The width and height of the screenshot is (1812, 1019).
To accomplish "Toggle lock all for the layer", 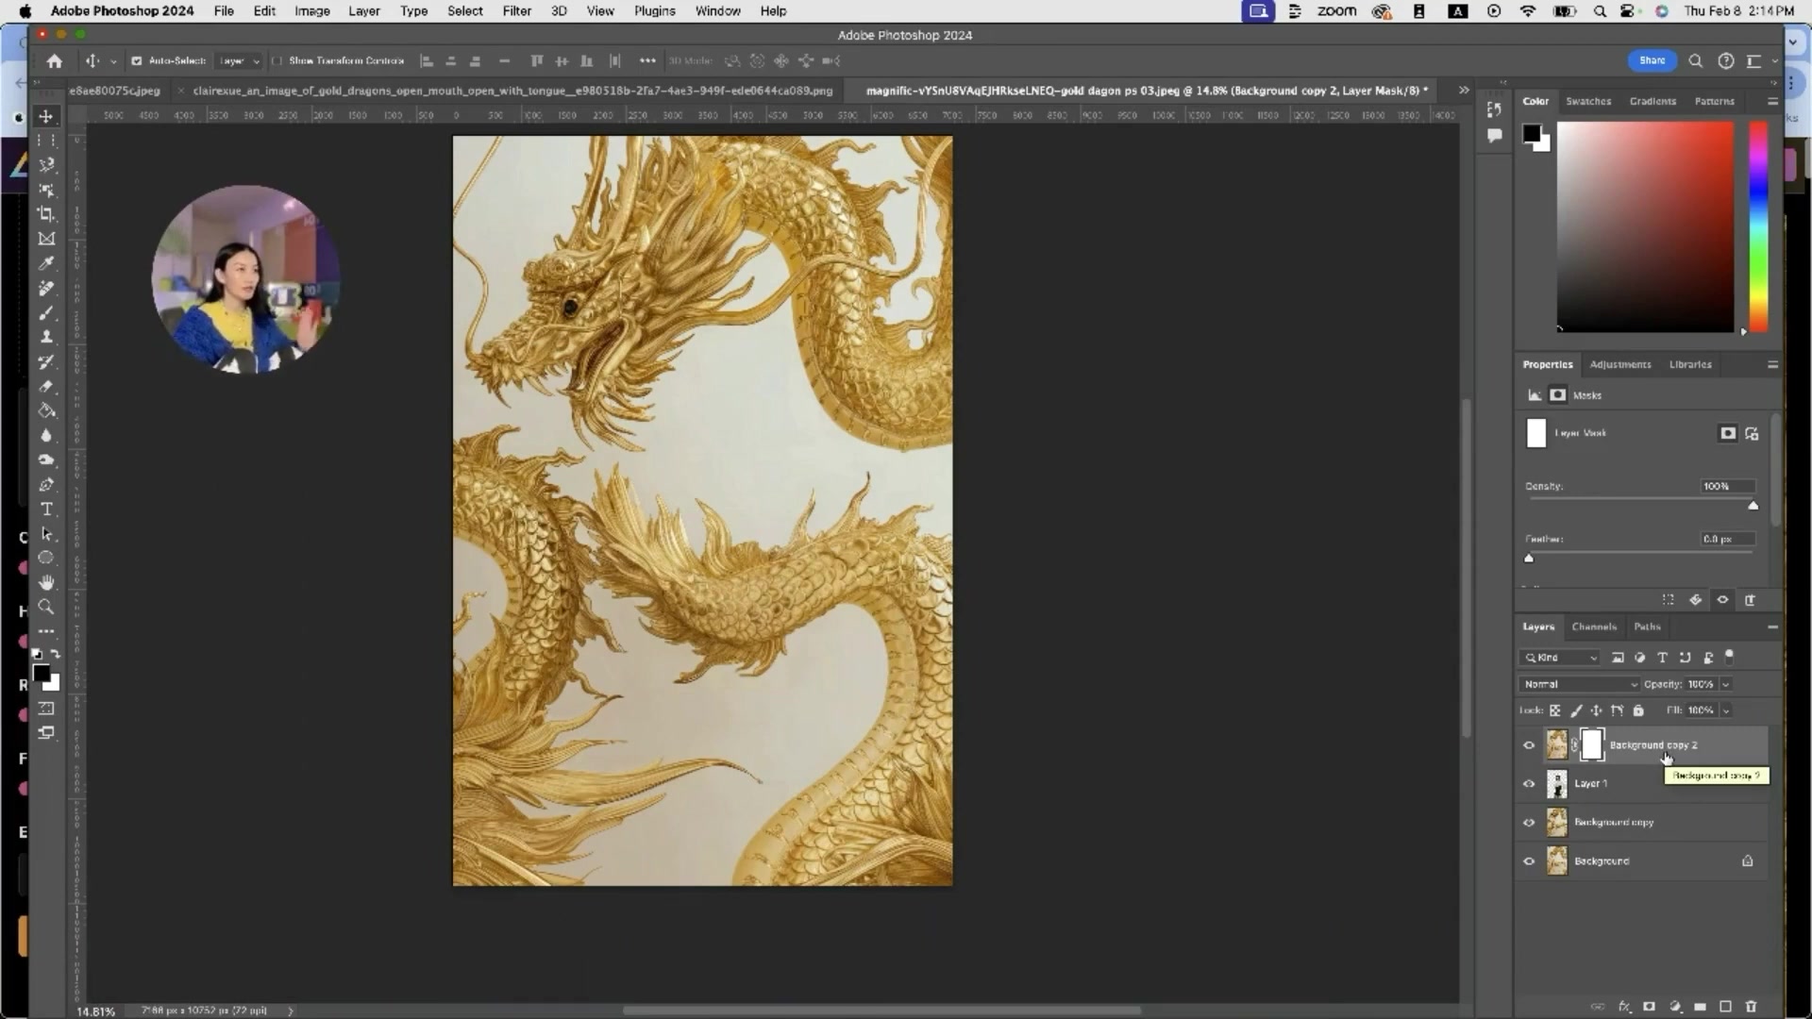I will click(x=1638, y=710).
